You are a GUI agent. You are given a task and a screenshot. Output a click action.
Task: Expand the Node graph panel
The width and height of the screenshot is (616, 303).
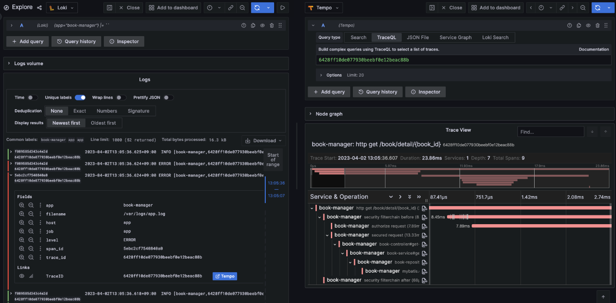[459, 114]
